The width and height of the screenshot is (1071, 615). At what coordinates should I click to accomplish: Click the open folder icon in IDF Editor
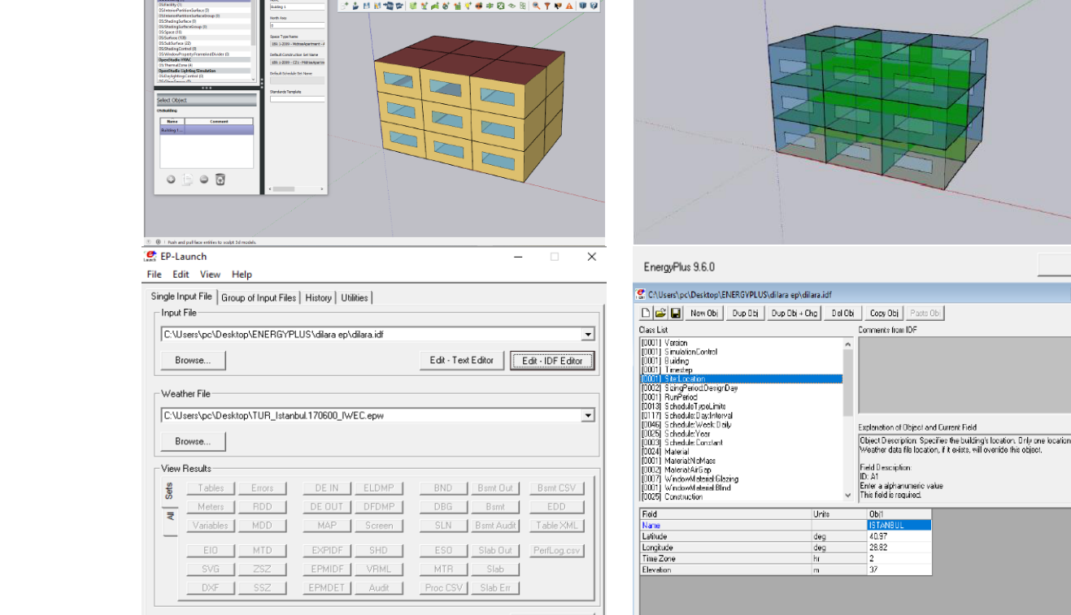pos(660,313)
